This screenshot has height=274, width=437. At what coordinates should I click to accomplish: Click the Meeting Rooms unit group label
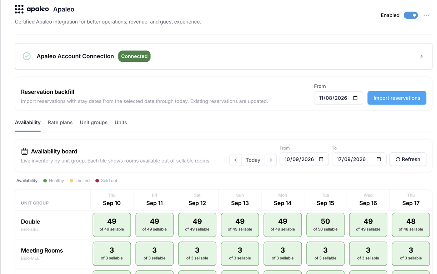pyautogui.click(x=42, y=250)
